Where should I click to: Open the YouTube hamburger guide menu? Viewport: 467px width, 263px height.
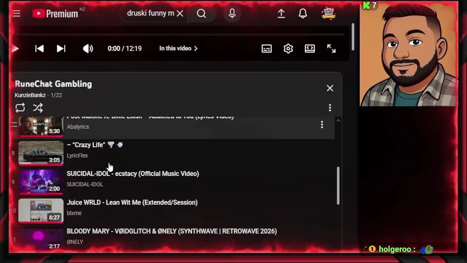pos(16,14)
